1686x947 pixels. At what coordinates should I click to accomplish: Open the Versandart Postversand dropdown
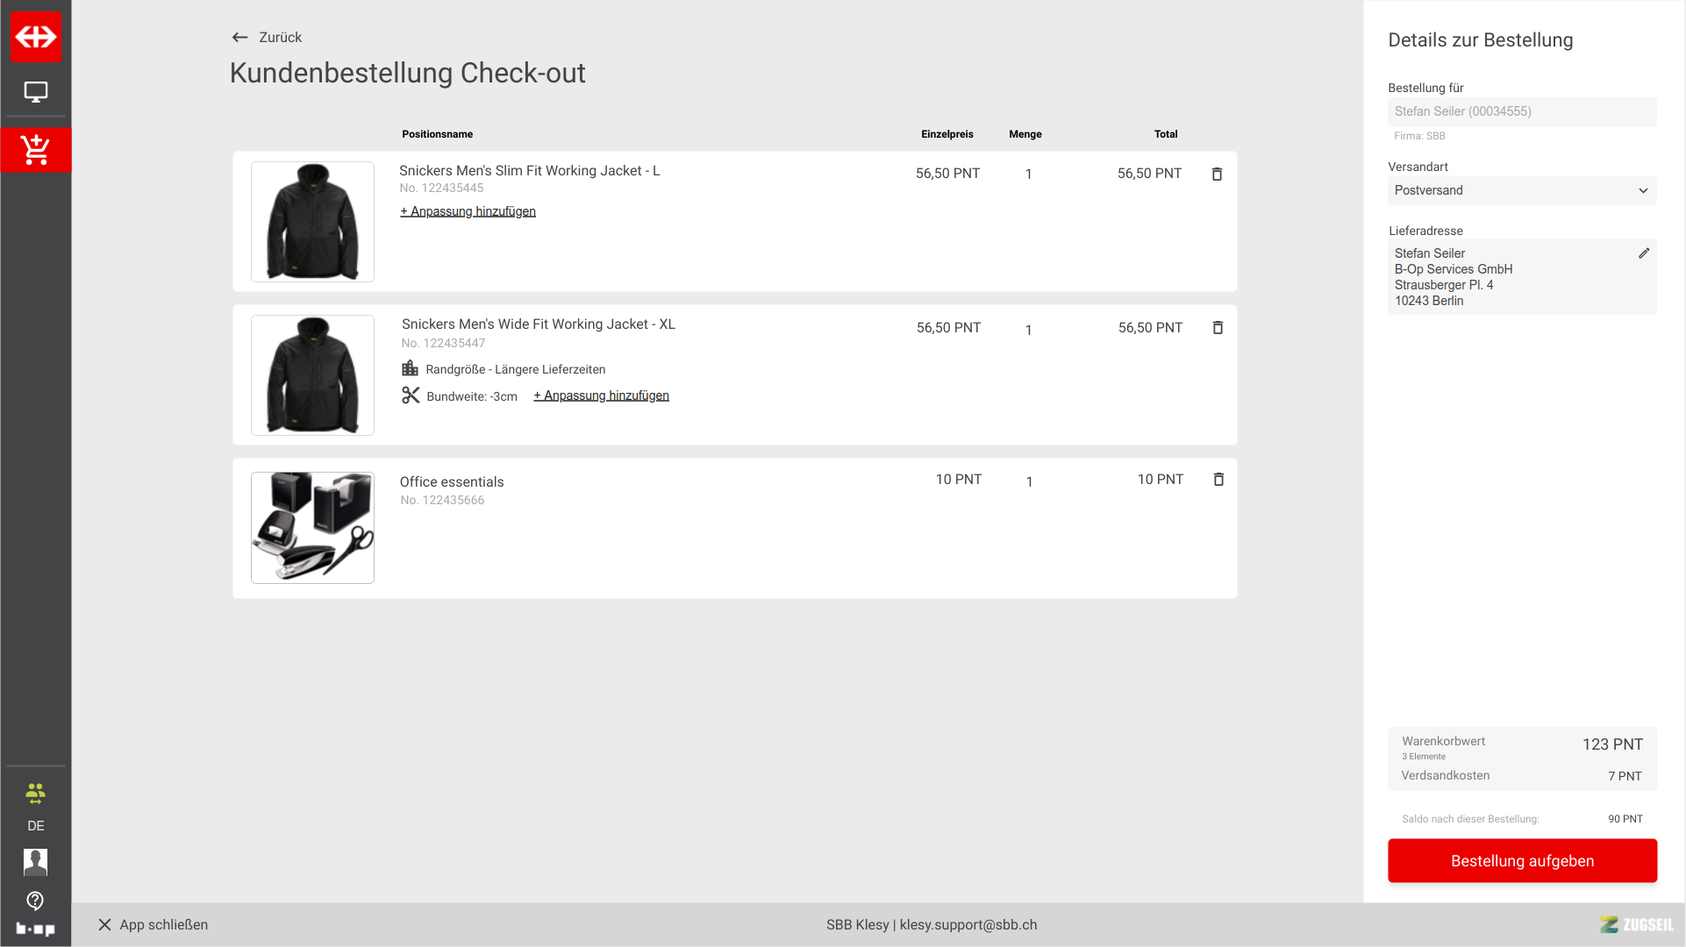1521,190
